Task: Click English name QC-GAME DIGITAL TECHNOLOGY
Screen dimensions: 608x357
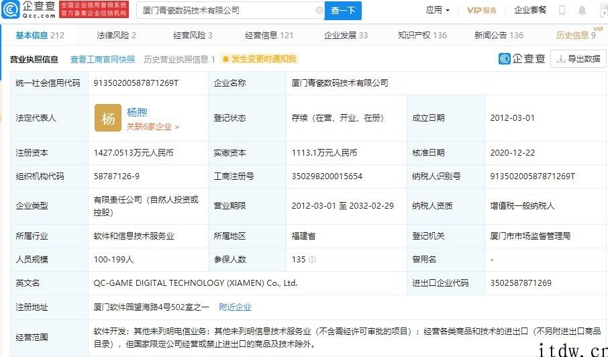Action: [195, 283]
